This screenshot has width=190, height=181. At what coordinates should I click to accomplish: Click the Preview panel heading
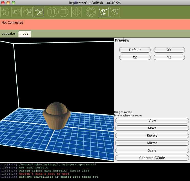(x=122, y=40)
